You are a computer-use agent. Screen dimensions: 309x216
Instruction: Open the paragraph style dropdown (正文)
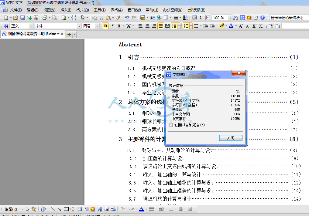pyautogui.click(x=32, y=26)
